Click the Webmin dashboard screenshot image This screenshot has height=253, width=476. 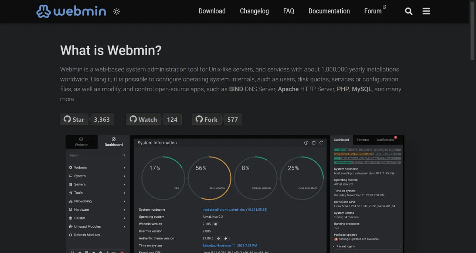(235, 194)
